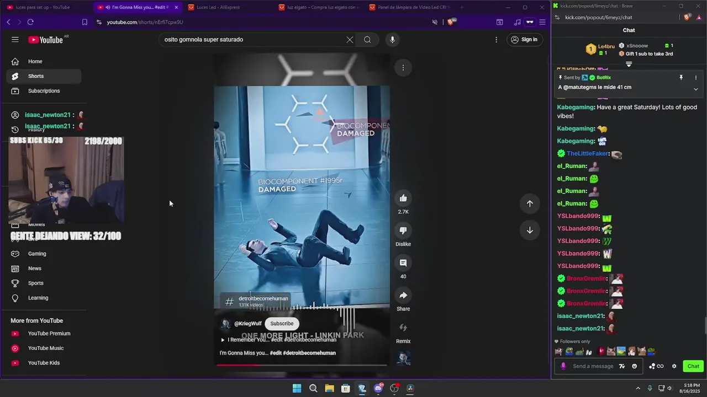Open Kick chat settings gear
707x397 pixels.
coord(674,366)
